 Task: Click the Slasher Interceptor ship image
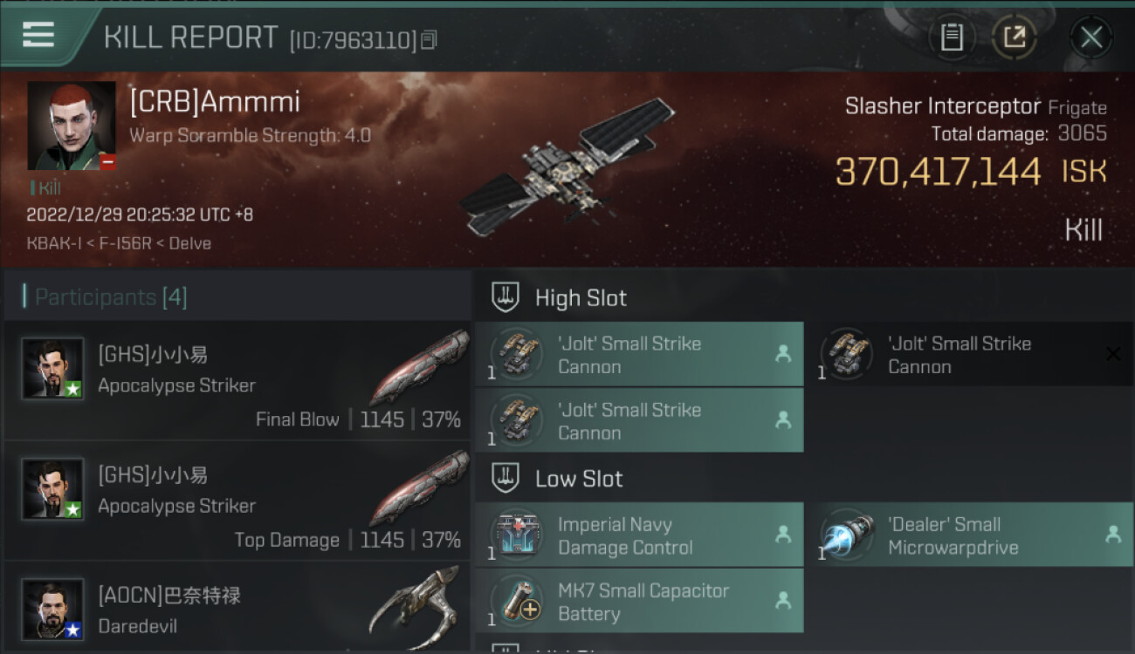coord(567,166)
